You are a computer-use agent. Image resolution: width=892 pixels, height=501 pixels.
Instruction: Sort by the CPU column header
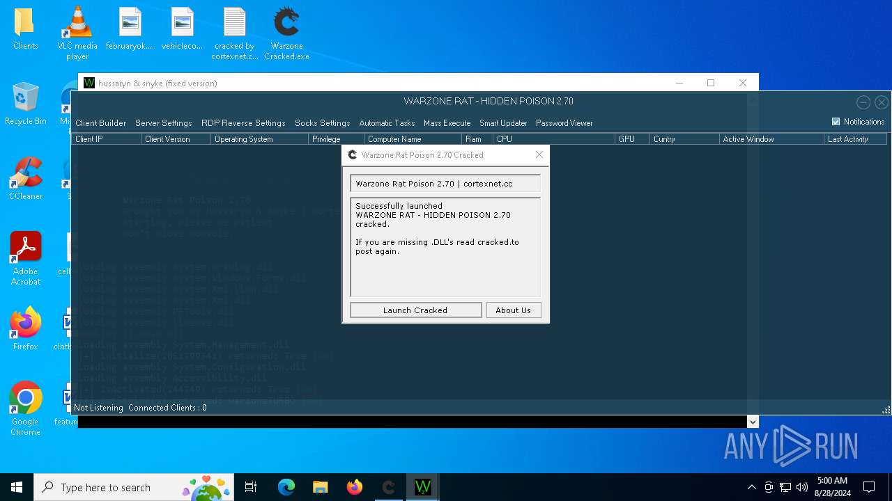tap(554, 139)
